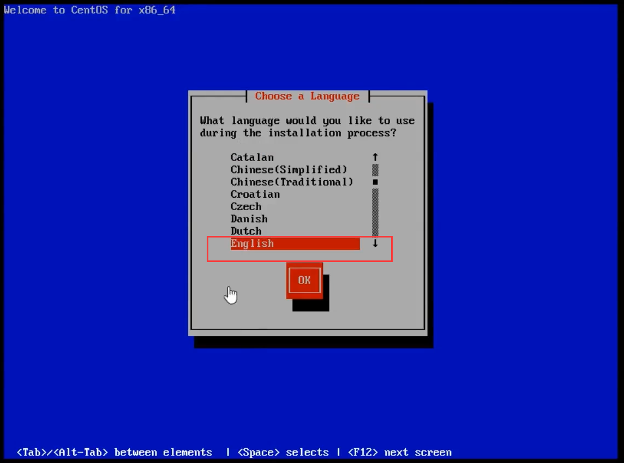The width and height of the screenshot is (624, 463).
Task: Confirm with the OK button
Action: 304,281
